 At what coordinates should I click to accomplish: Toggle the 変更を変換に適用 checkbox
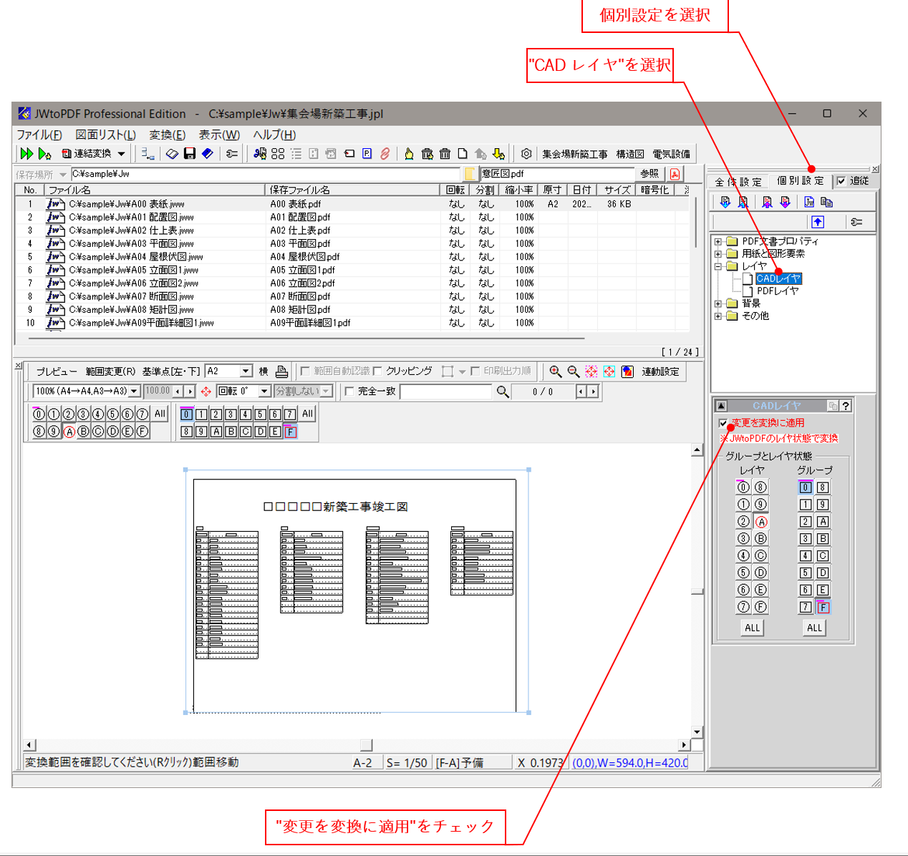(x=723, y=423)
